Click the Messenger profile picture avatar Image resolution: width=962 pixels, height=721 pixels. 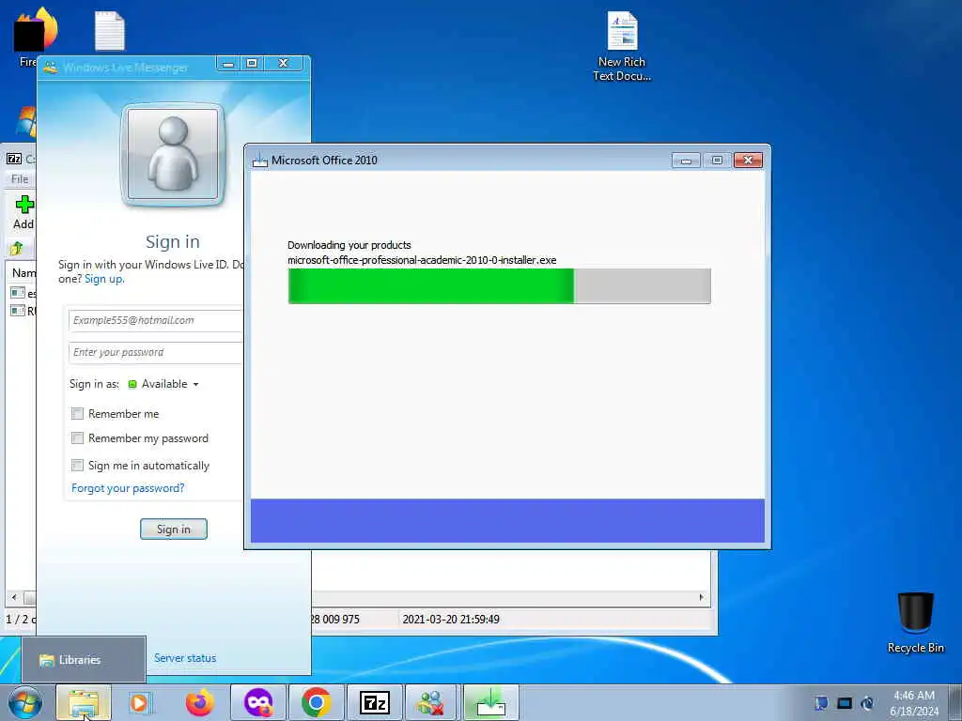coord(173,154)
